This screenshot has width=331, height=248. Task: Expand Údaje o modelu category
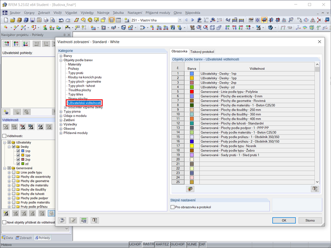61,116
